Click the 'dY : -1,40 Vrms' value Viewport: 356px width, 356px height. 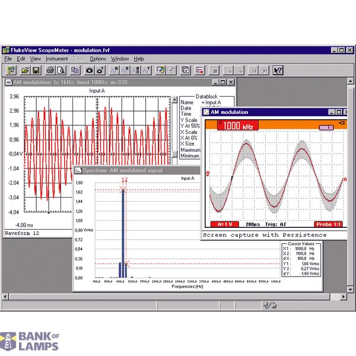[301, 274]
